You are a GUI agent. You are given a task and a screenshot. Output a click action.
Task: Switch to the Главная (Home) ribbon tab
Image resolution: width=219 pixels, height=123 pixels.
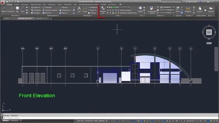(9, 4)
